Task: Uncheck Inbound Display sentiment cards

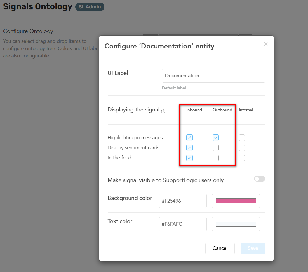Action: [x=190, y=148]
